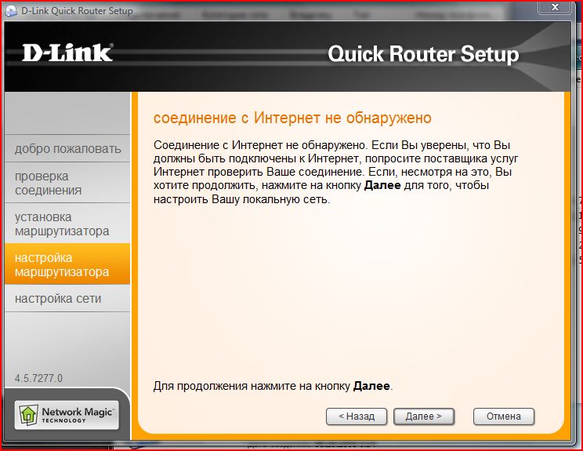The height and width of the screenshot is (451, 583).
Task: Select the проверка соединения step
Action: tap(67, 183)
